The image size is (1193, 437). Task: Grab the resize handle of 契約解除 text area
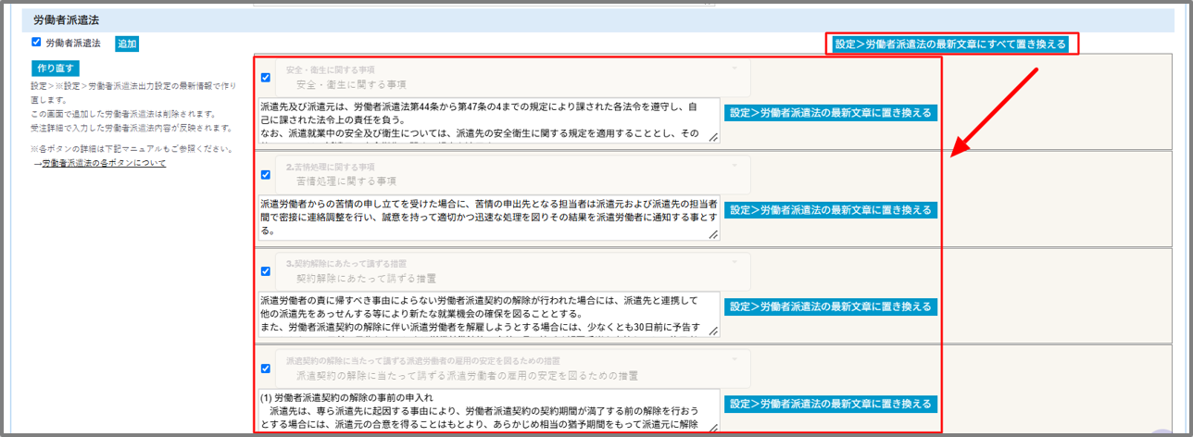pyautogui.click(x=713, y=332)
